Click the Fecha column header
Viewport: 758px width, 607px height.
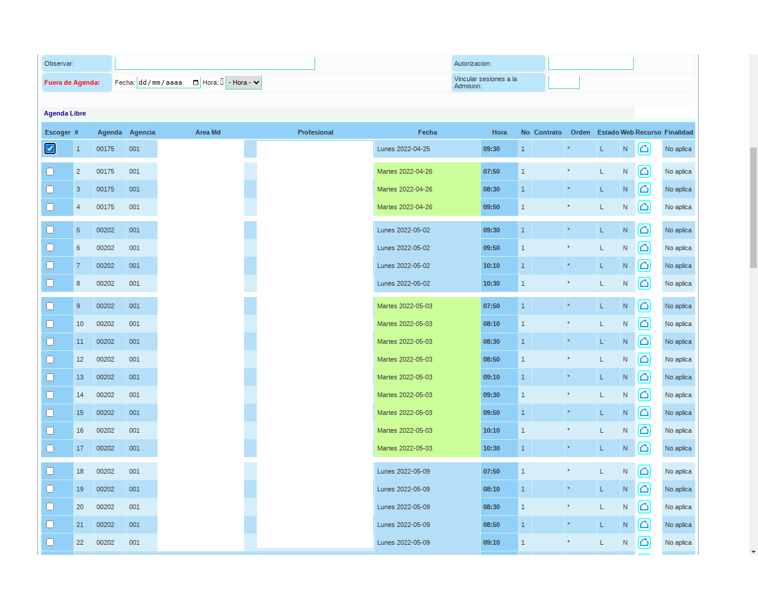point(427,132)
